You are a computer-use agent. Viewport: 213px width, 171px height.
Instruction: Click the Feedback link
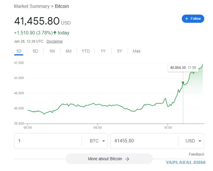[x=197, y=154]
